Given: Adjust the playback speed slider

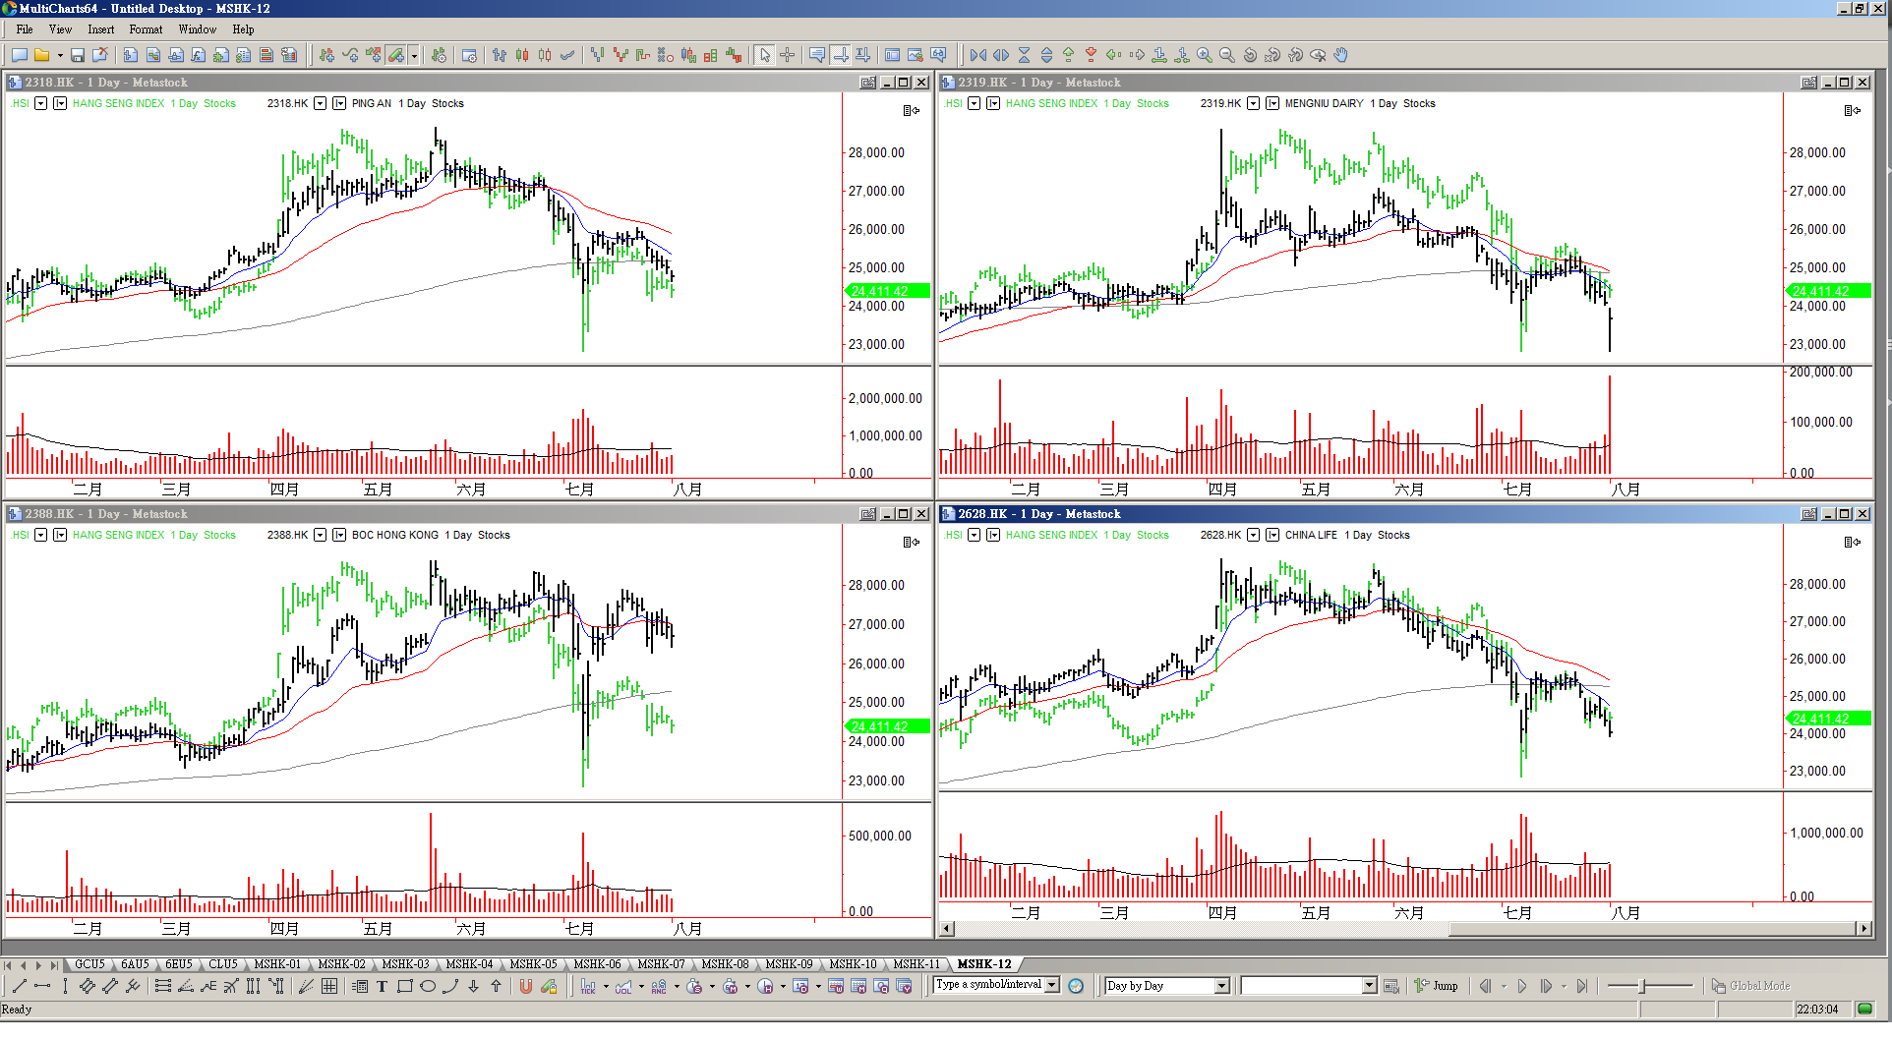Looking at the screenshot, I should pyautogui.click(x=1642, y=986).
